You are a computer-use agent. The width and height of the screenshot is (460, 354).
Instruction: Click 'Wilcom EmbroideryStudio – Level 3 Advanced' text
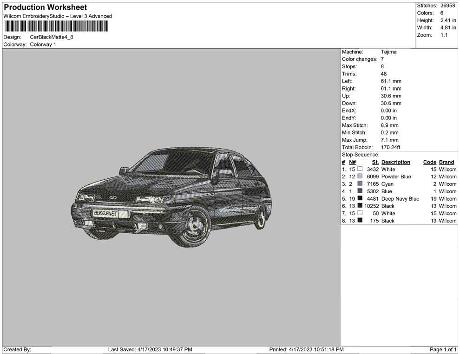(58, 16)
